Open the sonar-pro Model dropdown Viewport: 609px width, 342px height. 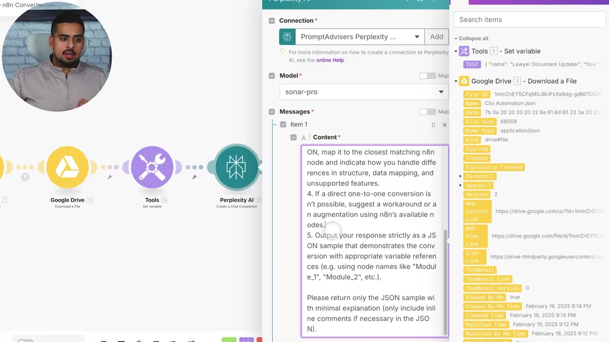[364, 92]
